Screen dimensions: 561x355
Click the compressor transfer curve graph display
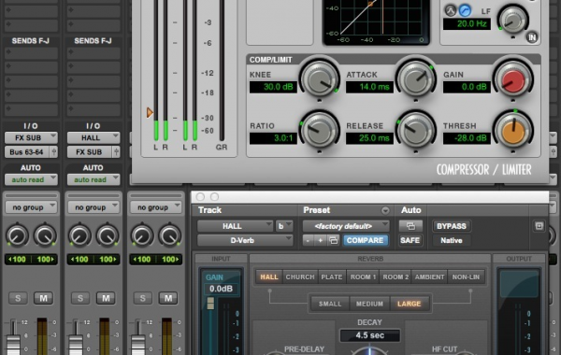(x=377, y=21)
